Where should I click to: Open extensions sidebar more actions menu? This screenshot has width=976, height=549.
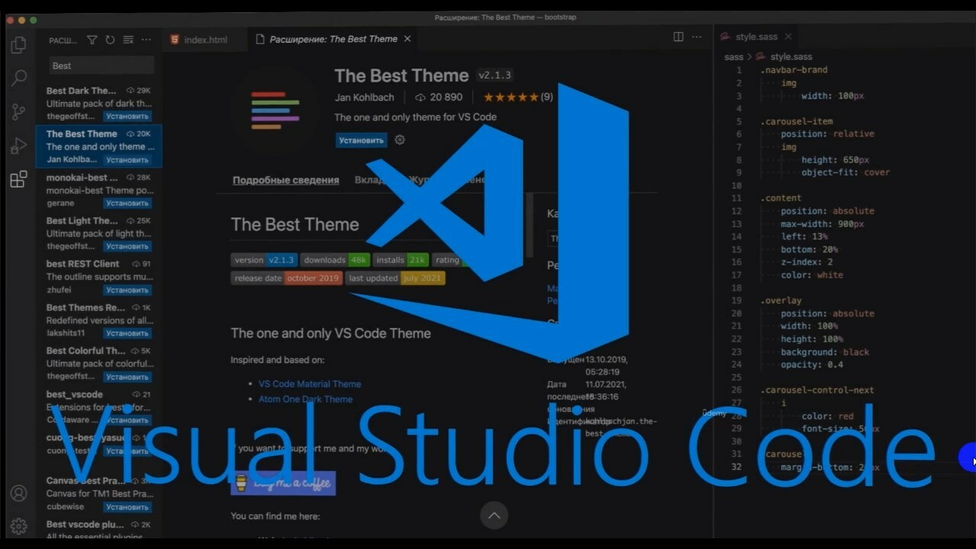point(146,40)
